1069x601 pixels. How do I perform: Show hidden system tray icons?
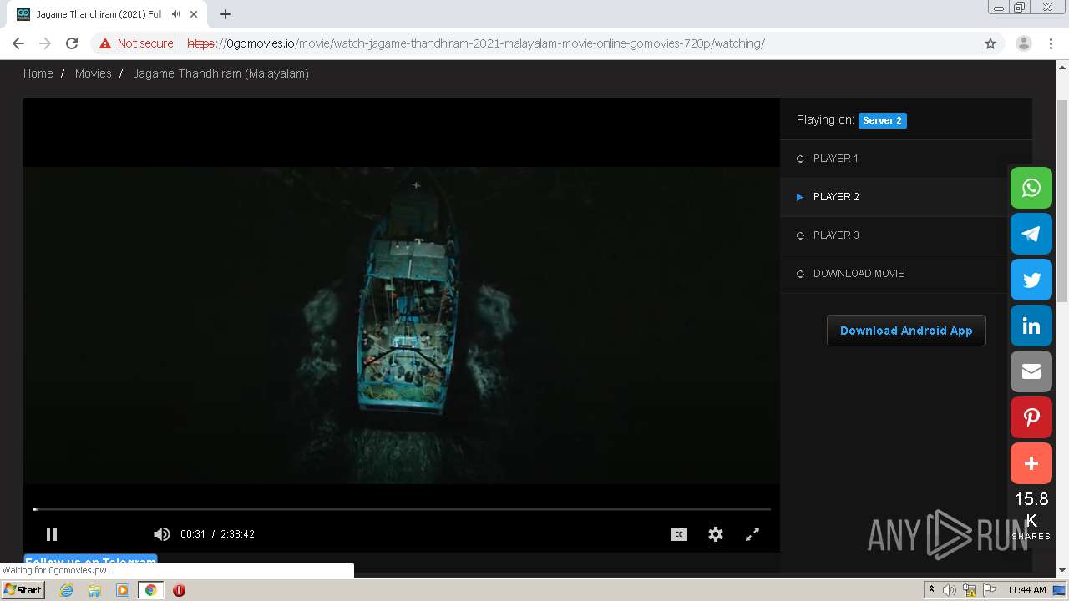(931, 590)
